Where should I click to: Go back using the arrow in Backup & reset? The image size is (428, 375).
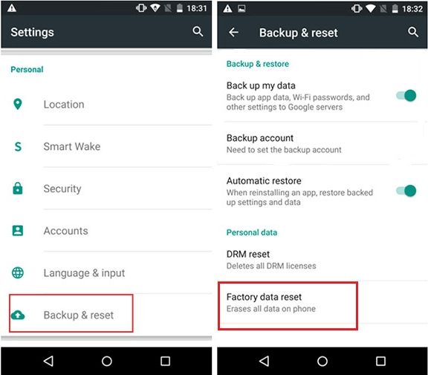(x=233, y=32)
